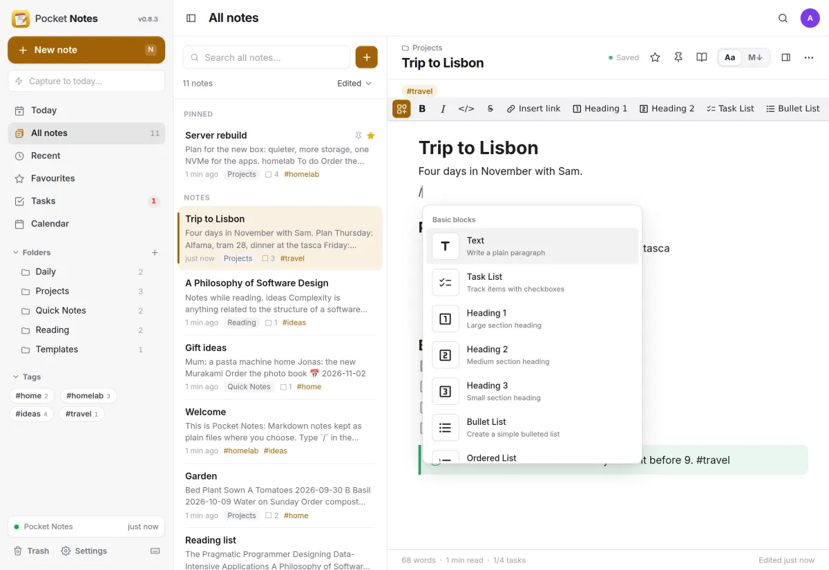829x570 pixels.
Task: Open the user avatar menu
Action: pos(810,18)
